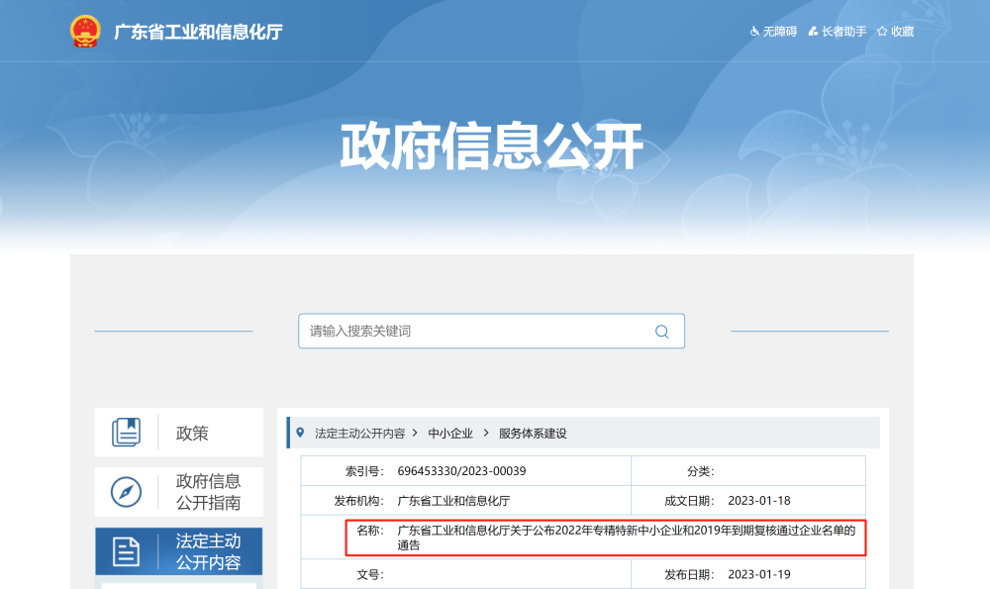990x589 pixels.
Task: Click 发布日期 value 2023-01-19
Action: (x=759, y=574)
